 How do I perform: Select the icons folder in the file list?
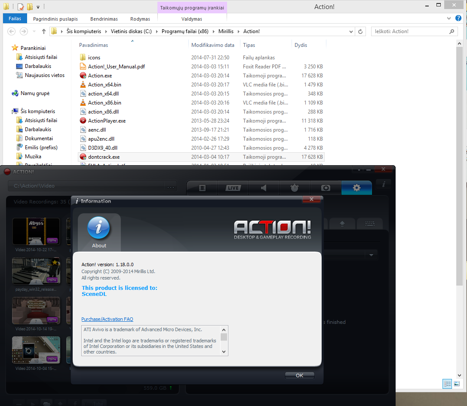[x=83, y=58]
